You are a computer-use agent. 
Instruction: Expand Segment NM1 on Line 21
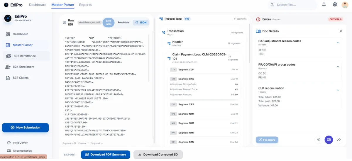pos(204,114)
